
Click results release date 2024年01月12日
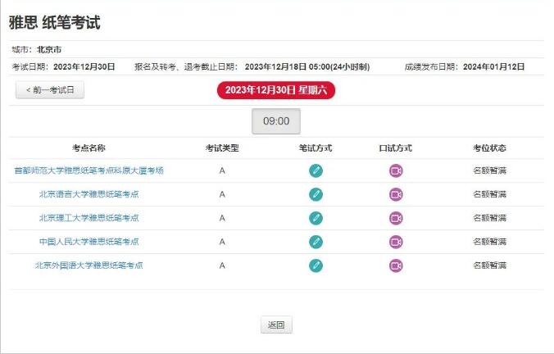(x=494, y=66)
